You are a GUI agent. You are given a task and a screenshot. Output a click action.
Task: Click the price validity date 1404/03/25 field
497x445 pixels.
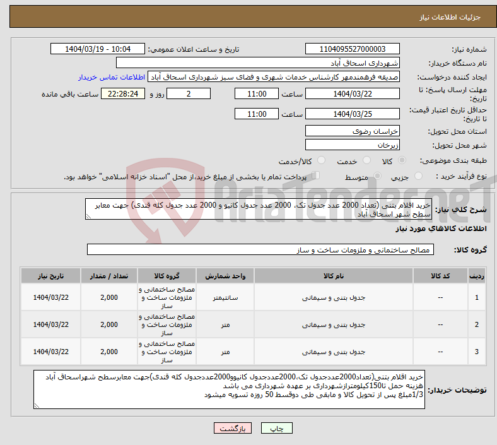[352, 114]
